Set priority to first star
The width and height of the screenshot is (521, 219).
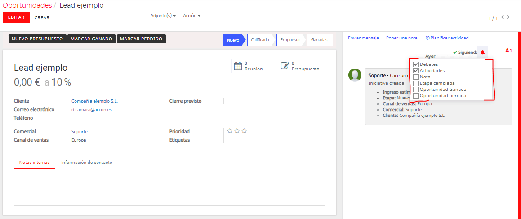point(230,131)
